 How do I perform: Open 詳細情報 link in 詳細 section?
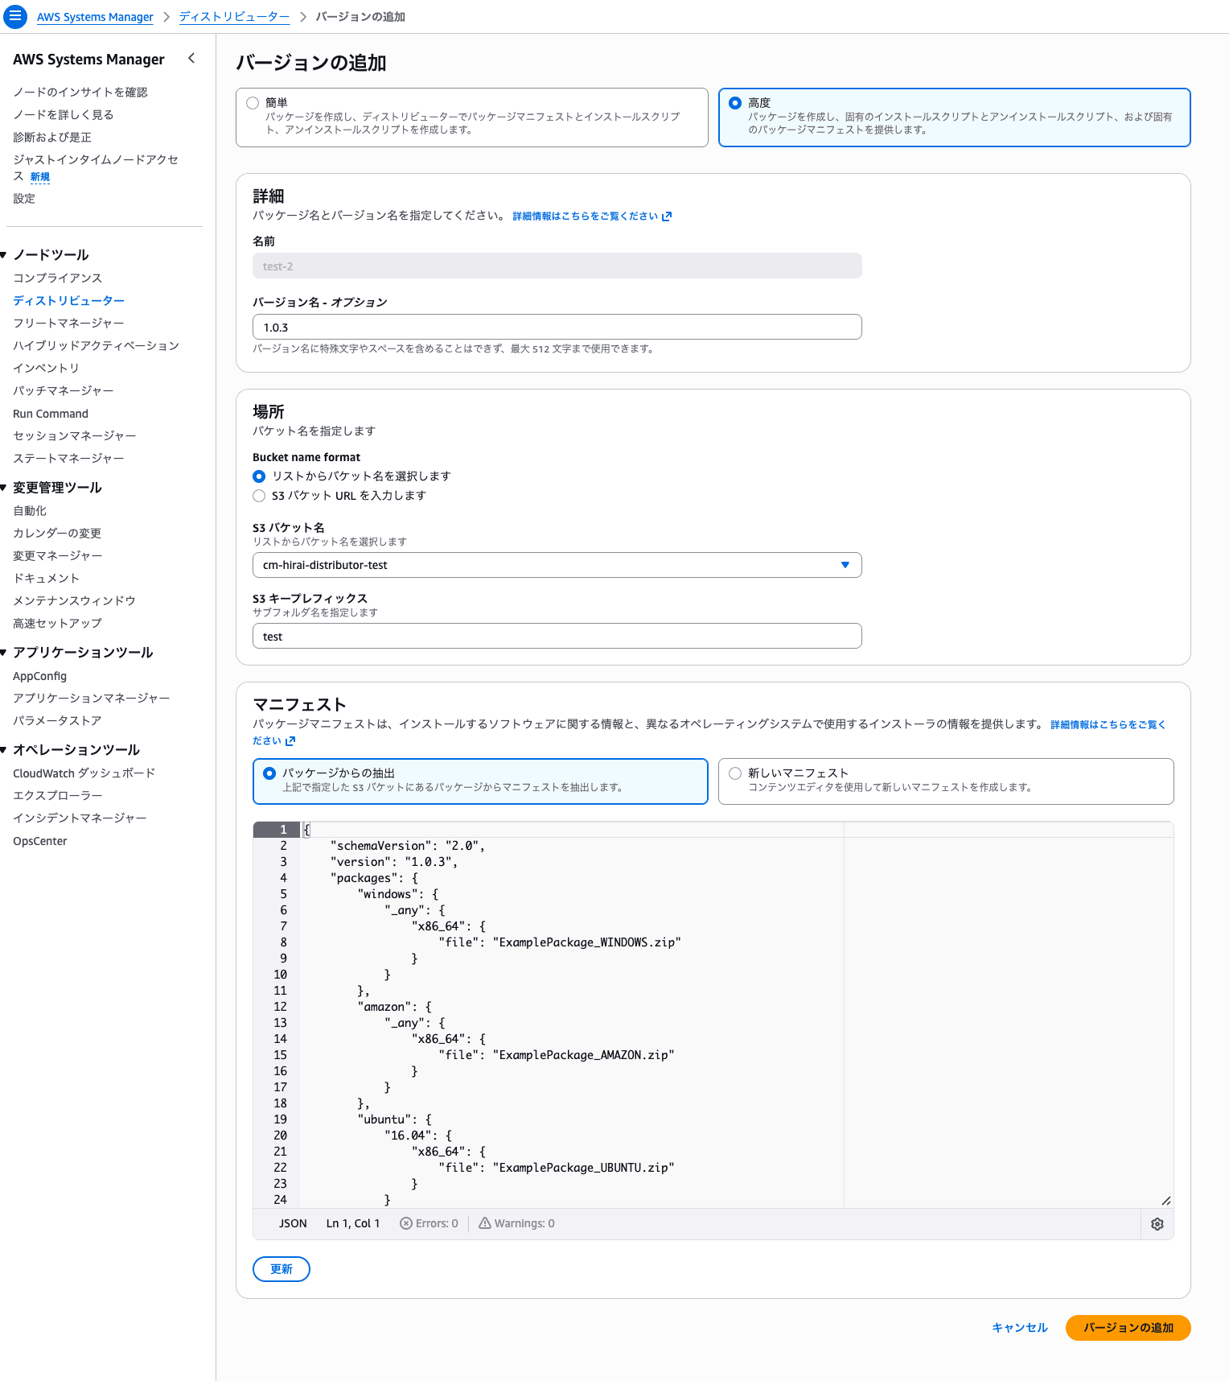(592, 216)
